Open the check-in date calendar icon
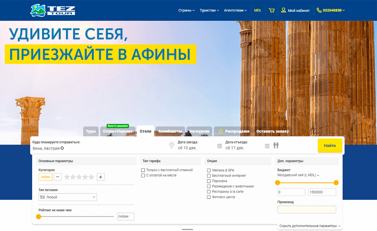Viewport: 377px width, 231px height. coord(220,146)
